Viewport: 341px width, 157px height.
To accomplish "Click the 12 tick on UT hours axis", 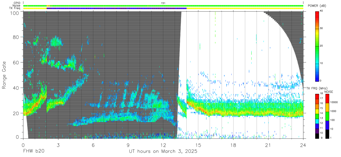I will coord(163,145).
